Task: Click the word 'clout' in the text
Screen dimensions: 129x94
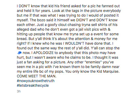Action: click(62, 25)
